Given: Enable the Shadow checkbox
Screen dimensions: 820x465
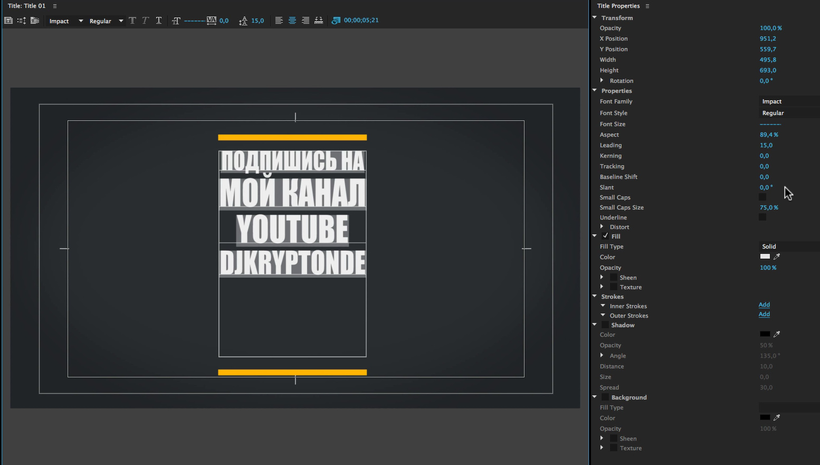Looking at the screenshot, I should [x=605, y=325].
